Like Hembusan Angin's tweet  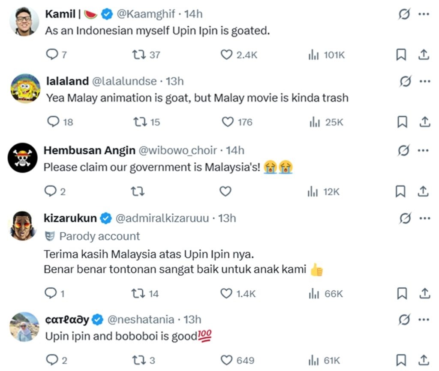click(x=226, y=192)
